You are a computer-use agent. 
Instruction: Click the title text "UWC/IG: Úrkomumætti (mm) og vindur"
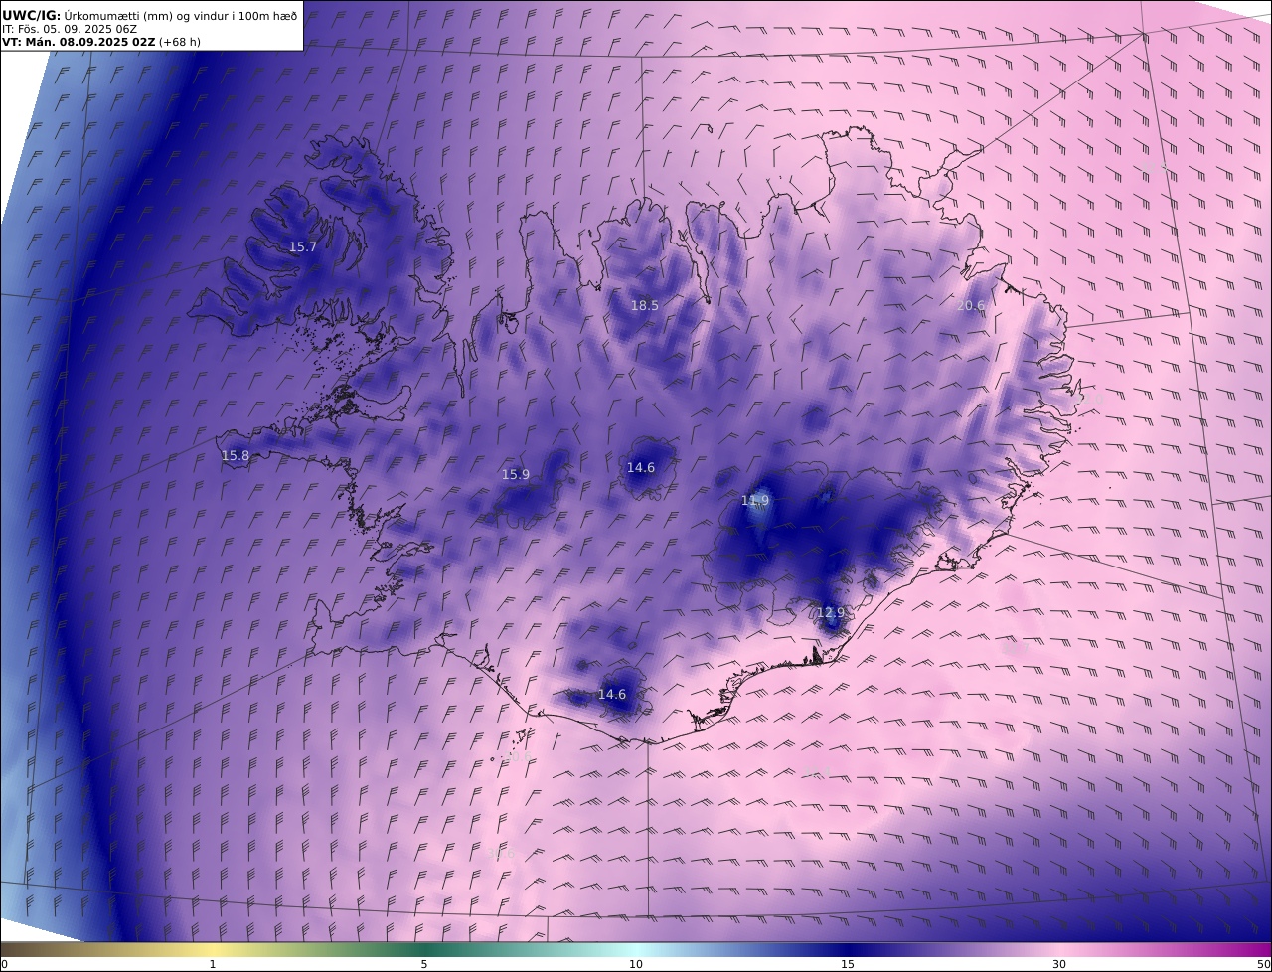(149, 15)
